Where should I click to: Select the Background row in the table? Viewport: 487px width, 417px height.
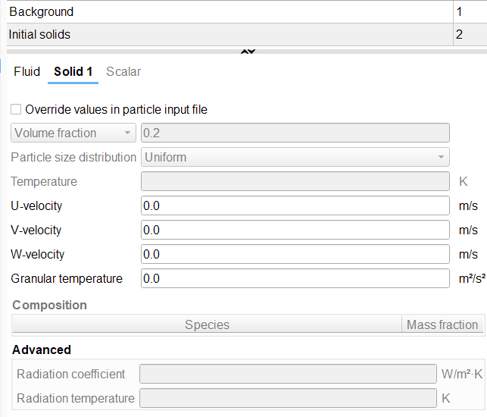(227, 11)
